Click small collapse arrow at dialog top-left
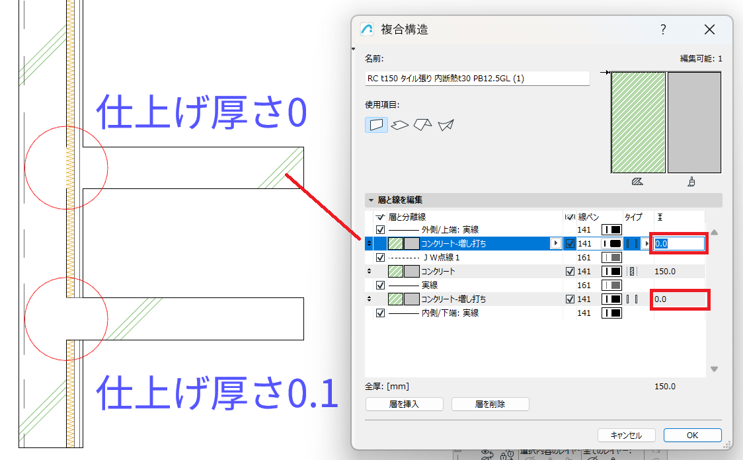743x460 pixels. 354,49
